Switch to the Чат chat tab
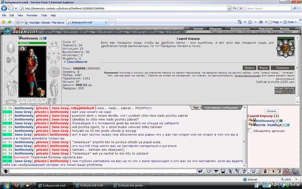Screen dimensions: 302x189 [196, 107]
